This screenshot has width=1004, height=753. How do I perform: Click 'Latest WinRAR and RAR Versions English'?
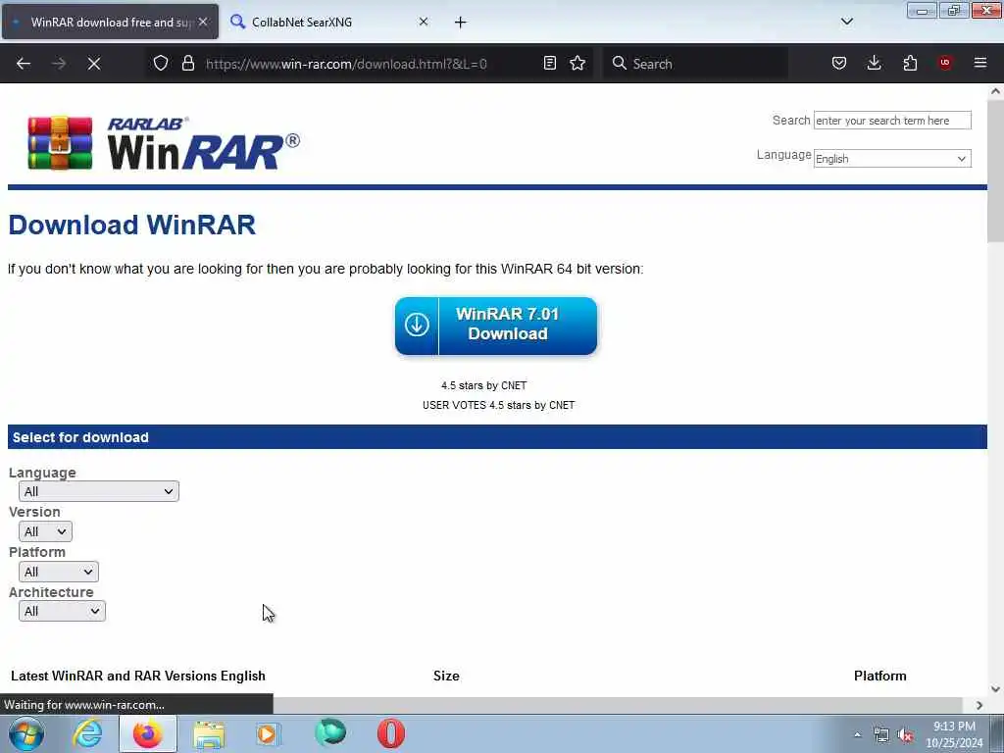(138, 676)
